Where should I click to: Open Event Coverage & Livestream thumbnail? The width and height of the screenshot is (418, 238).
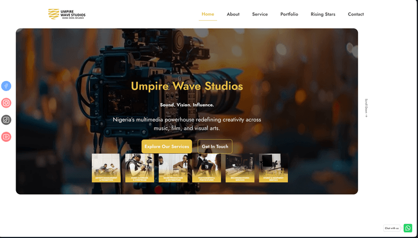[139, 168]
